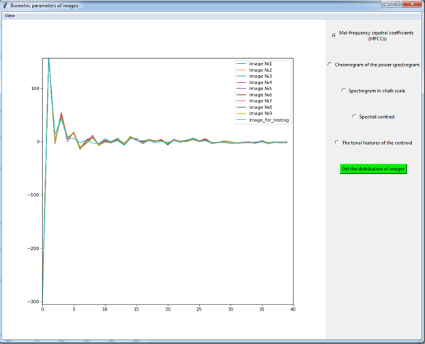Choose Spectrogram in chalk scale option
The width and height of the screenshot is (425, 344).
[x=343, y=90]
